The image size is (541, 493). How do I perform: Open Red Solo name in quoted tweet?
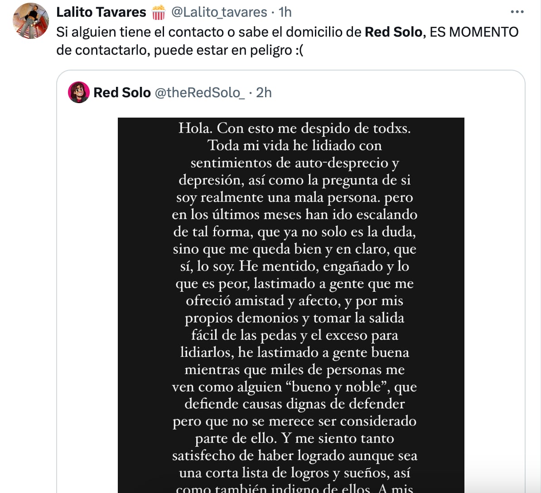[x=122, y=93]
